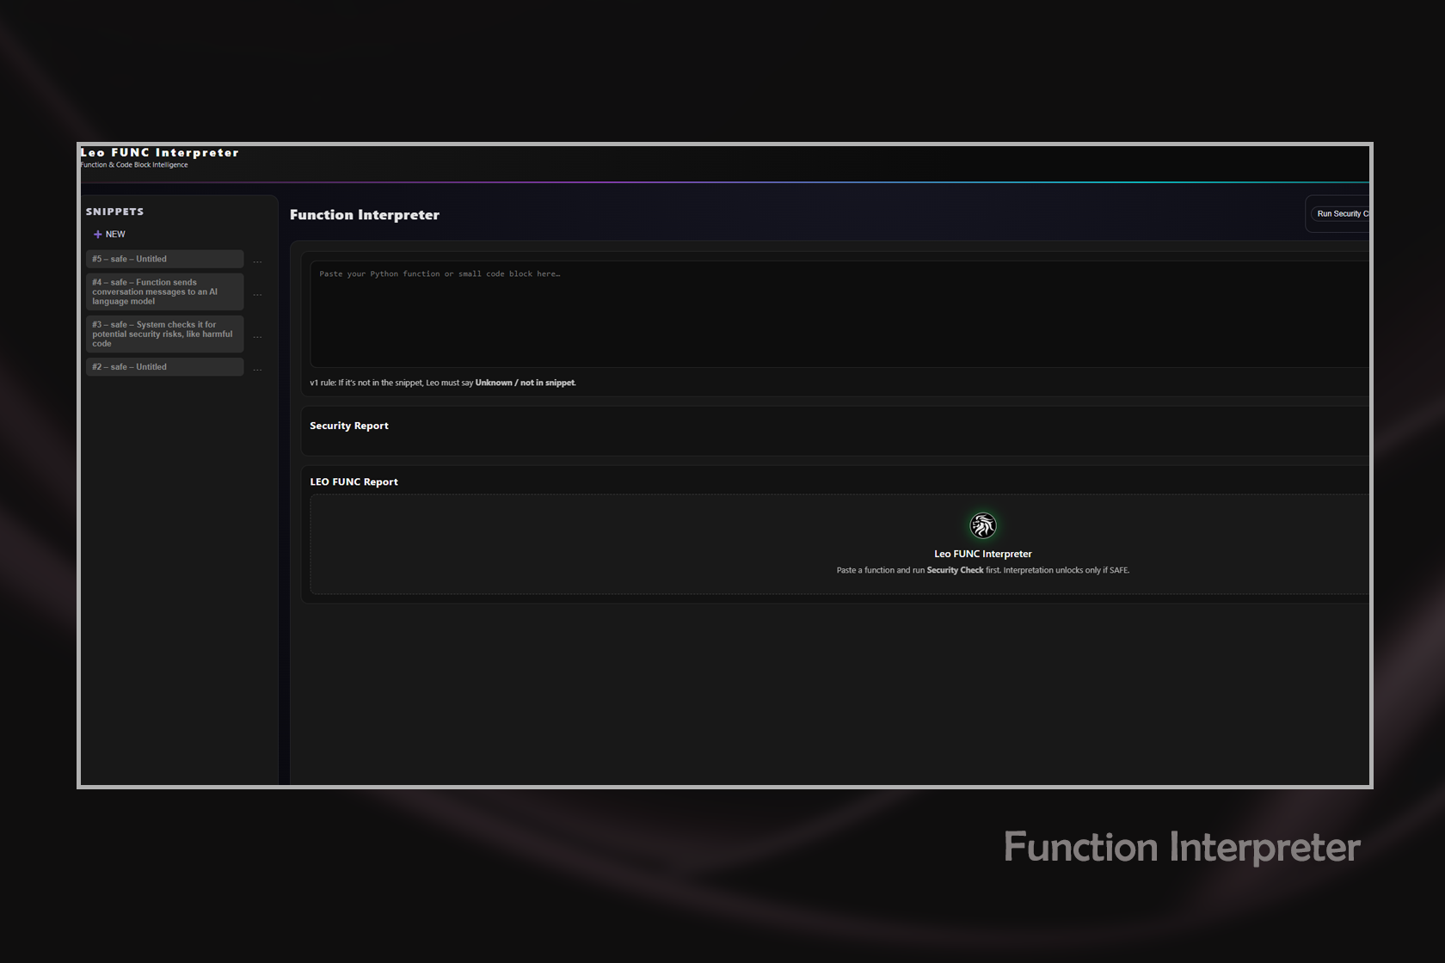Screen dimensions: 1445x963
Task: Open the options menu for snippet #2
Action: [x=257, y=368]
